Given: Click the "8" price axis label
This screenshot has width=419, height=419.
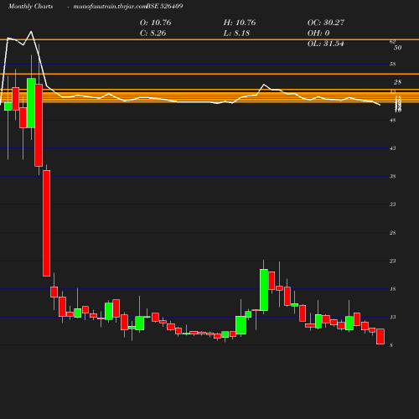Looking at the screenshot, I should click(391, 345).
